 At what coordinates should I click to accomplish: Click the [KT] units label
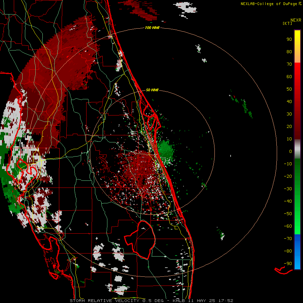click(288, 23)
